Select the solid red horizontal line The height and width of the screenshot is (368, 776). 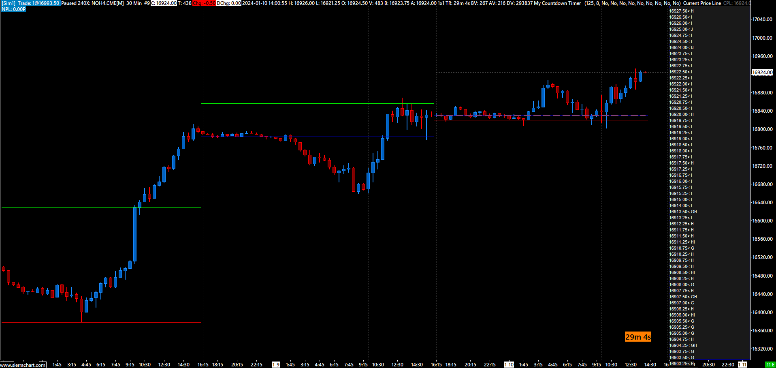[541, 120]
